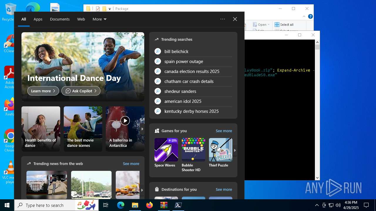Open the Documents search tab
The height and width of the screenshot is (211, 376).
click(60, 19)
